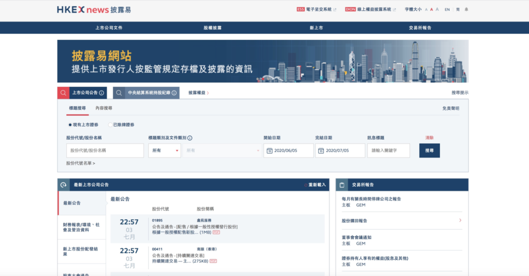
Task: Click the HKEXnews 披露易 logo
Action: 94,10
